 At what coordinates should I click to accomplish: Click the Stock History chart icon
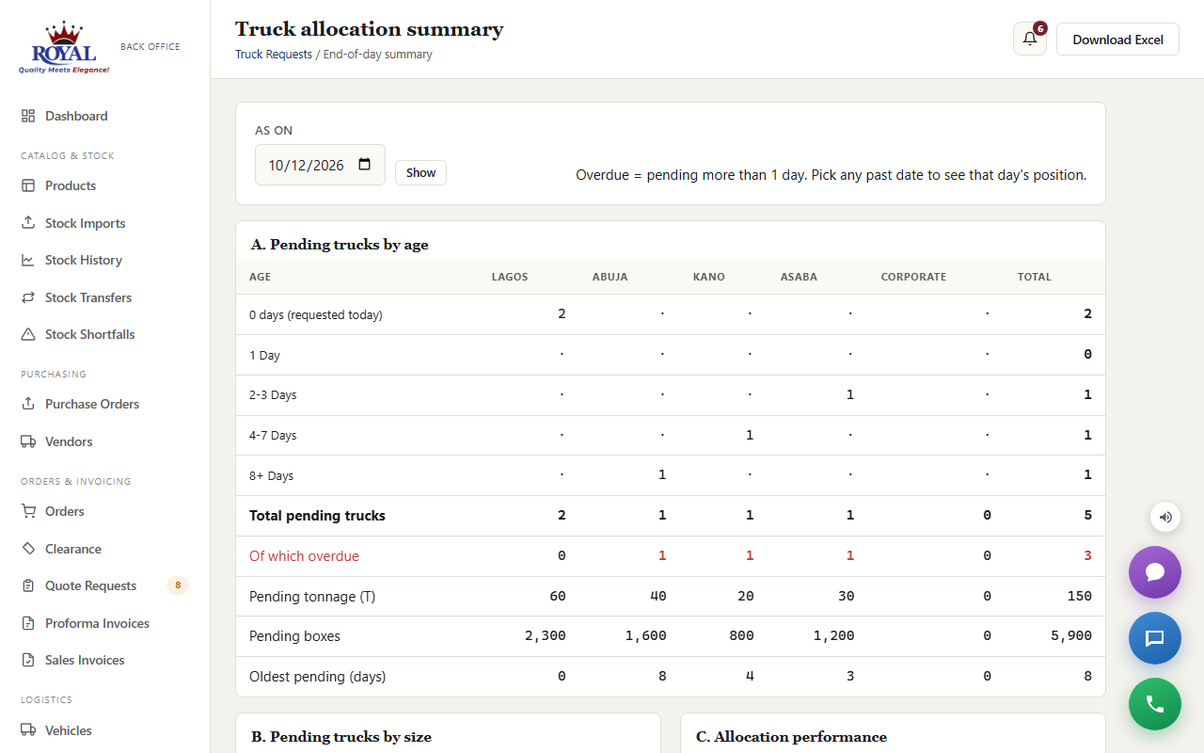pyautogui.click(x=28, y=260)
